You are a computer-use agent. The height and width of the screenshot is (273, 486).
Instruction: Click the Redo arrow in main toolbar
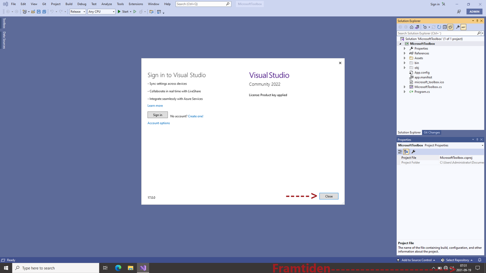pos(61,12)
